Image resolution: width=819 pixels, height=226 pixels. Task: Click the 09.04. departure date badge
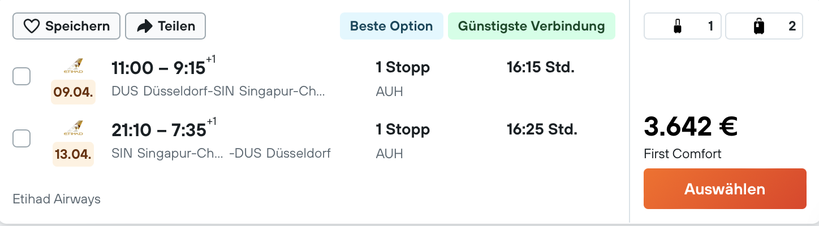74,92
